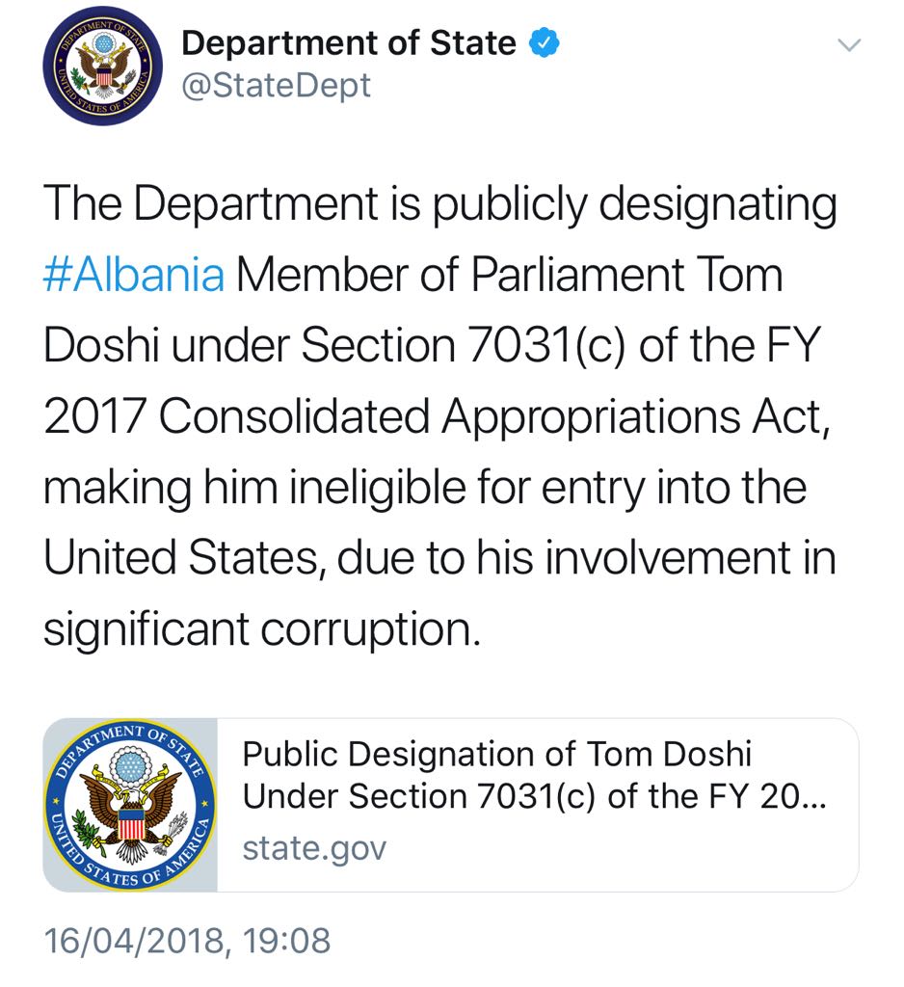Viewport: 904px width, 987px height.
Task: Expand the tweet options chevron
Action: [x=848, y=45]
